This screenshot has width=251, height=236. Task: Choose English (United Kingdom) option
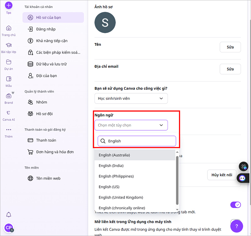coord(121,197)
